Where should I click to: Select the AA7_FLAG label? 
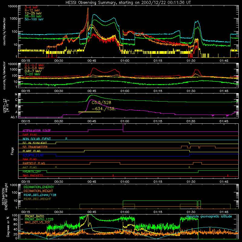coord(30,167)
